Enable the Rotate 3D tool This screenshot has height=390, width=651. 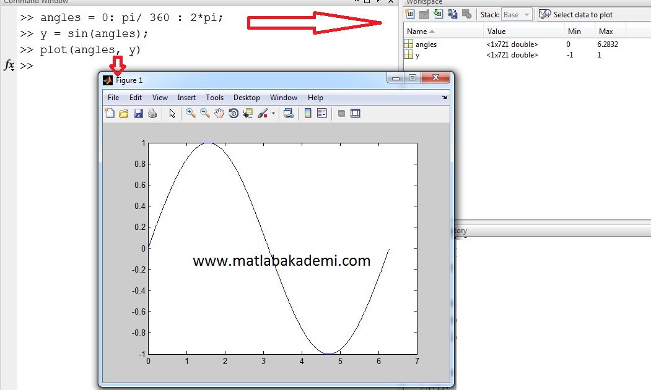pos(234,113)
